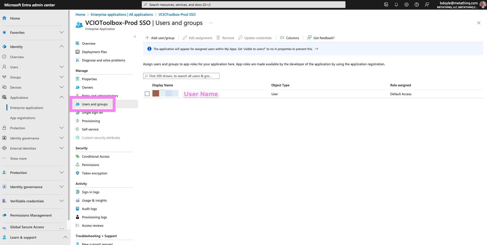Click Add user/group button

coord(160,38)
